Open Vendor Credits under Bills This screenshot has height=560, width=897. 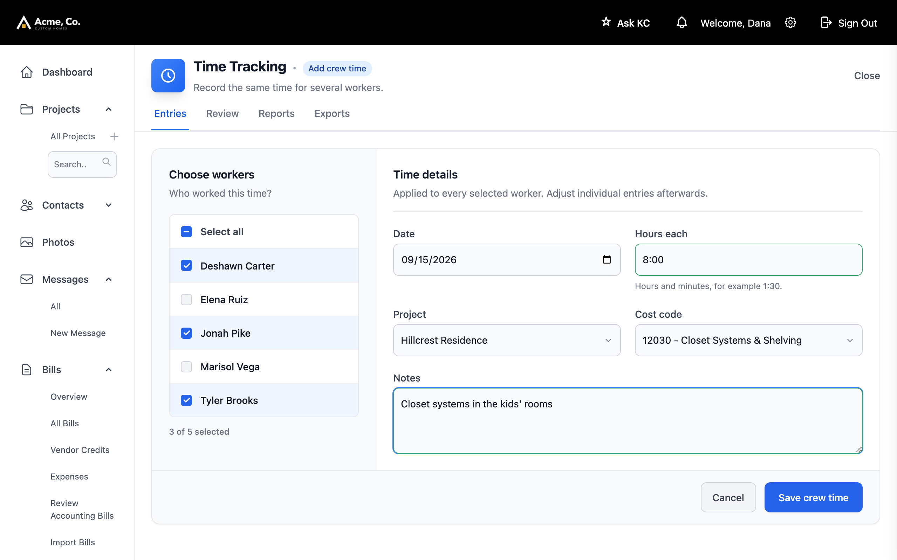tap(80, 450)
